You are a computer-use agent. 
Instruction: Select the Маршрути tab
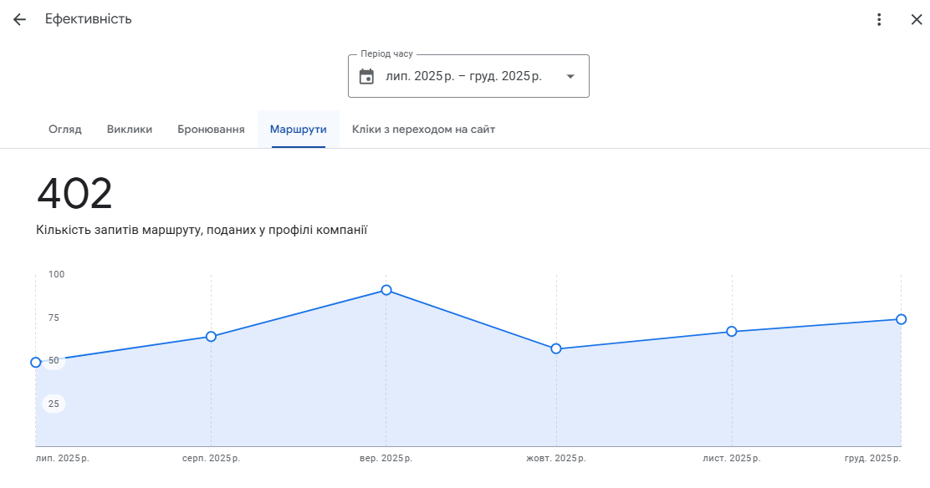[x=298, y=130]
